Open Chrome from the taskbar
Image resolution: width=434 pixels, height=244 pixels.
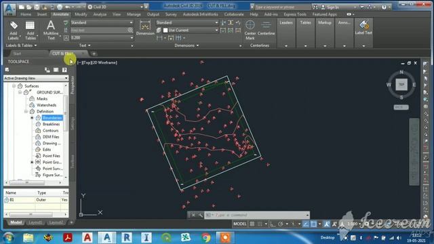(x=205, y=238)
